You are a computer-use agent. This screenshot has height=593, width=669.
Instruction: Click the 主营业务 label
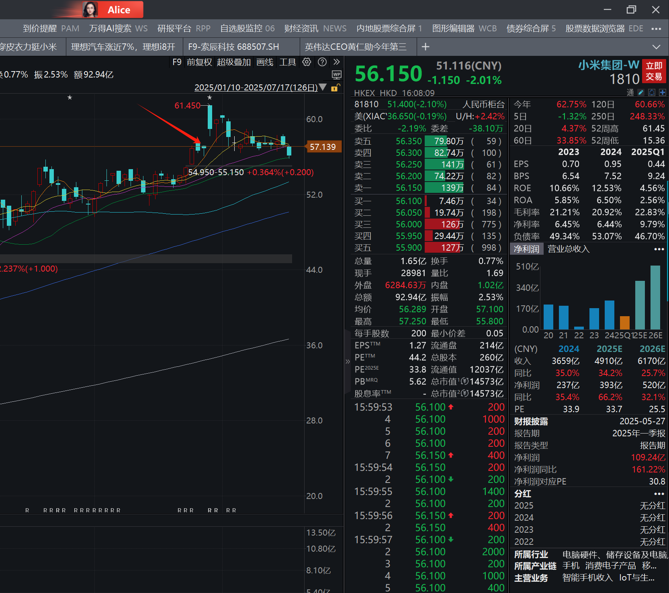pos(531,578)
